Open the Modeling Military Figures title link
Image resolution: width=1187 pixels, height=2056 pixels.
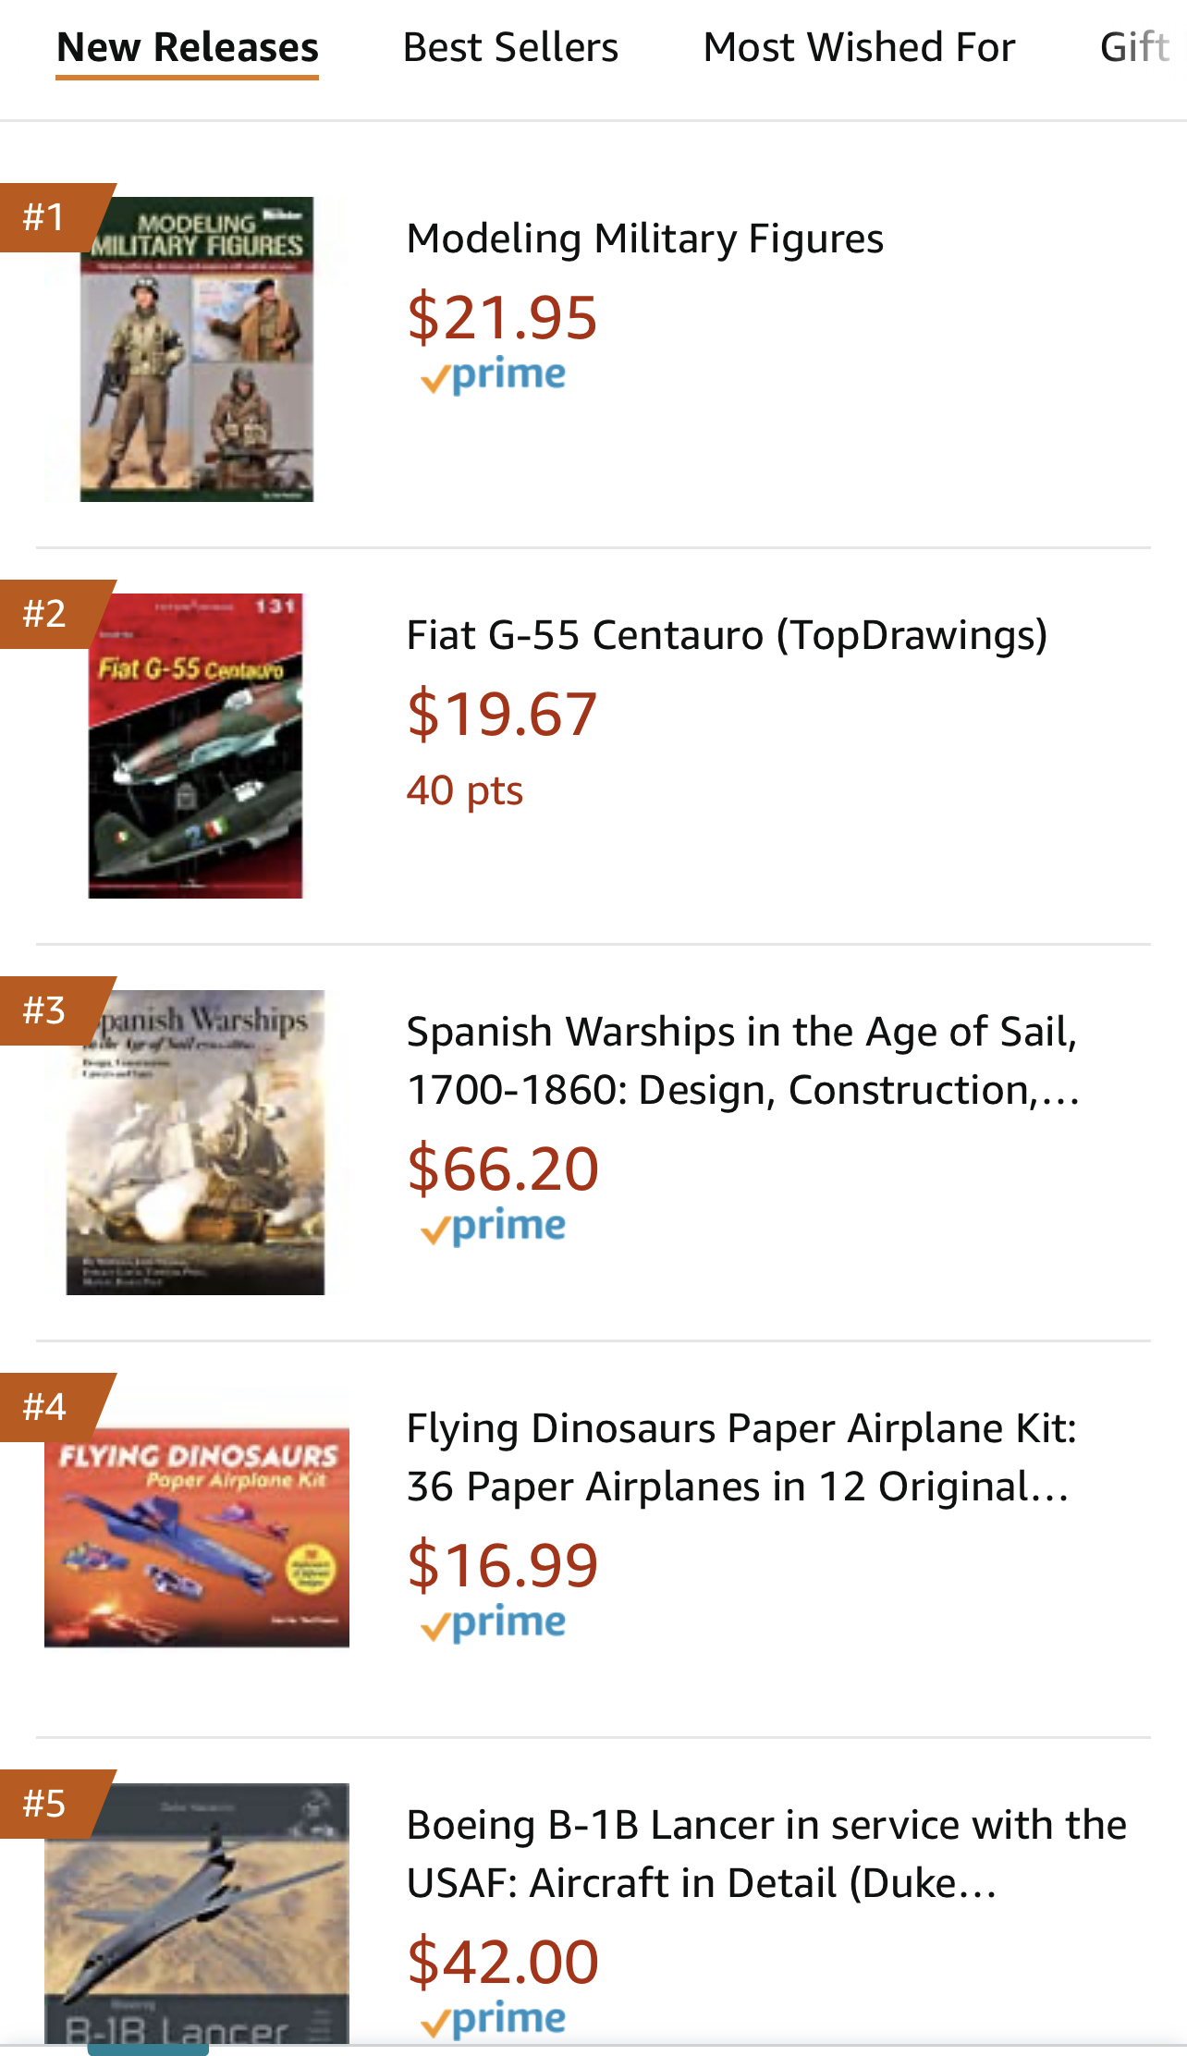point(645,239)
